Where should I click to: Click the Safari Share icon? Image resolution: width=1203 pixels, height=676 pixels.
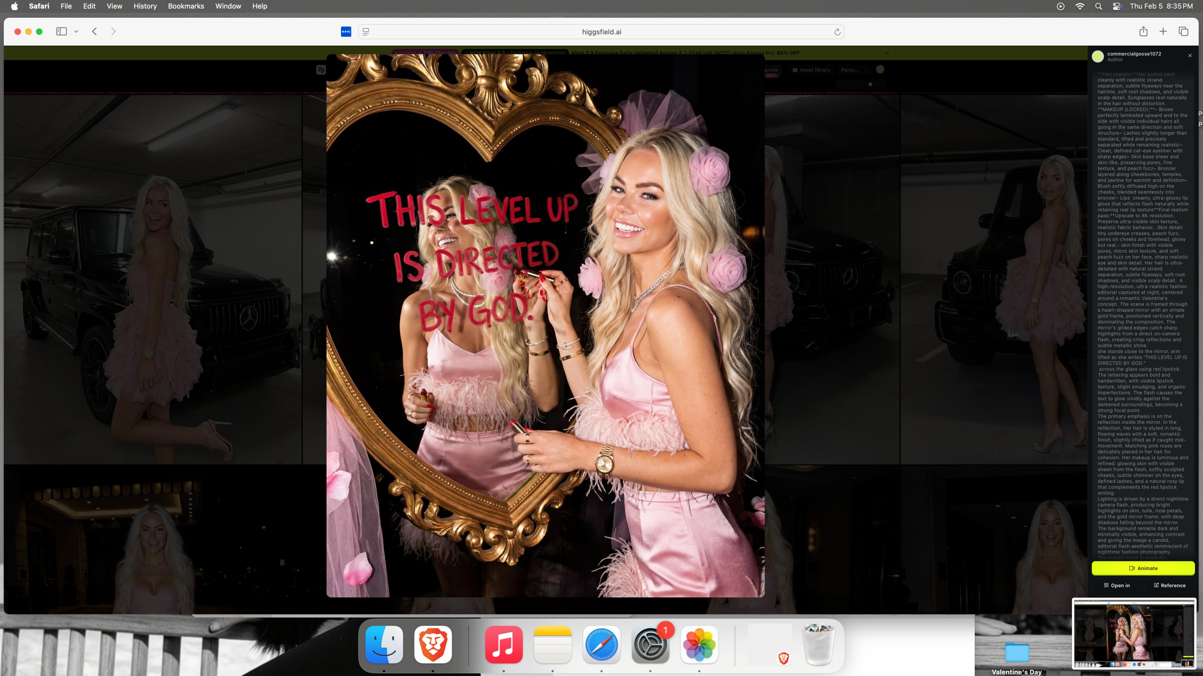click(1143, 31)
